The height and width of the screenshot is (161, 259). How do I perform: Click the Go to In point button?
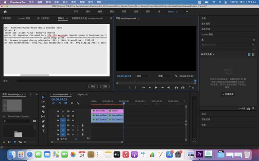click(x=144, y=88)
